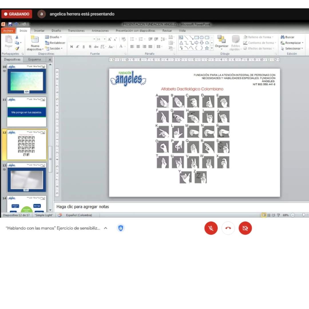
Task: Open the Revisar tab
Action: [x=167, y=31]
